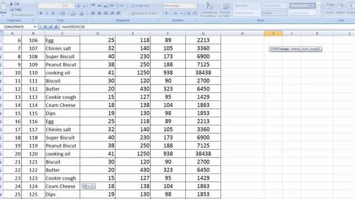Click value 38438 in the row with ID 120
Viewport: 355px width, 199px height.
tap(203, 154)
